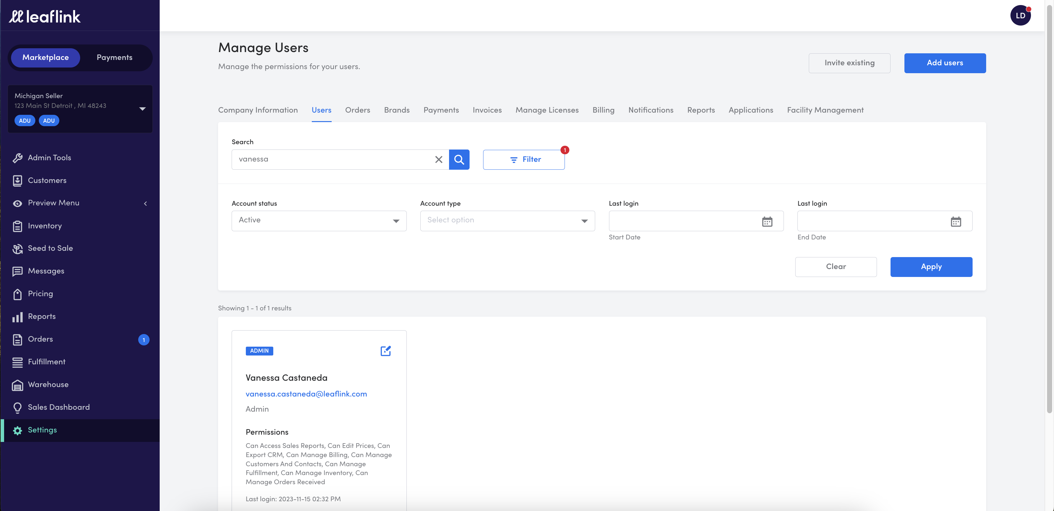The image size is (1054, 511).
Task: Open the Account type dropdown
Action: [507, 221]
